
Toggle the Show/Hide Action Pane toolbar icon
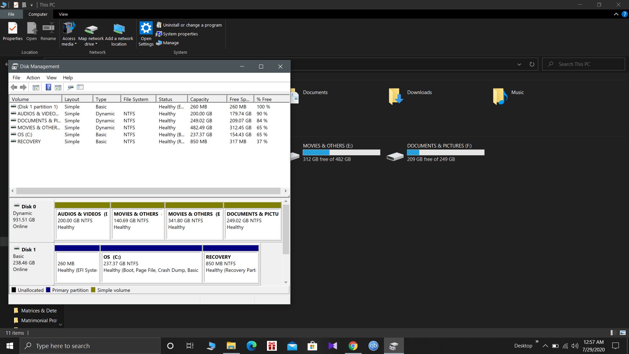58,87
